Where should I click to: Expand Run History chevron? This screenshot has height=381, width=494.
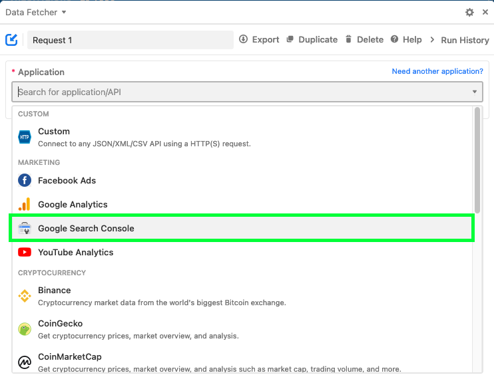click(x=432, y=40)
